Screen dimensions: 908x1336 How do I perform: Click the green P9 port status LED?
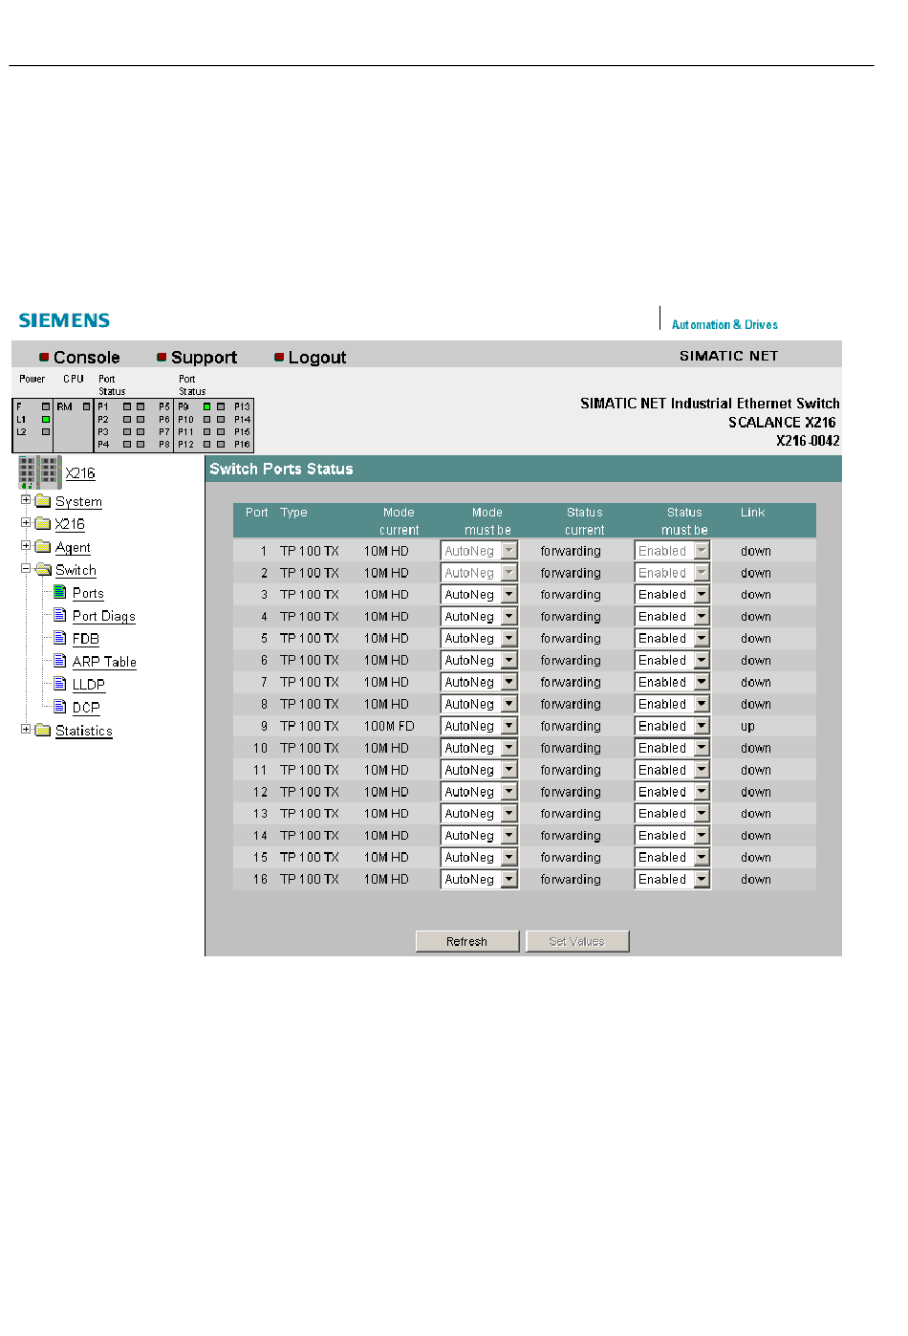(x=206, y=406)
